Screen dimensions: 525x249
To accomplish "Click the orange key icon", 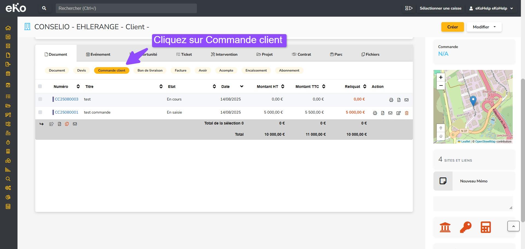I will click(x=465, y=227).
